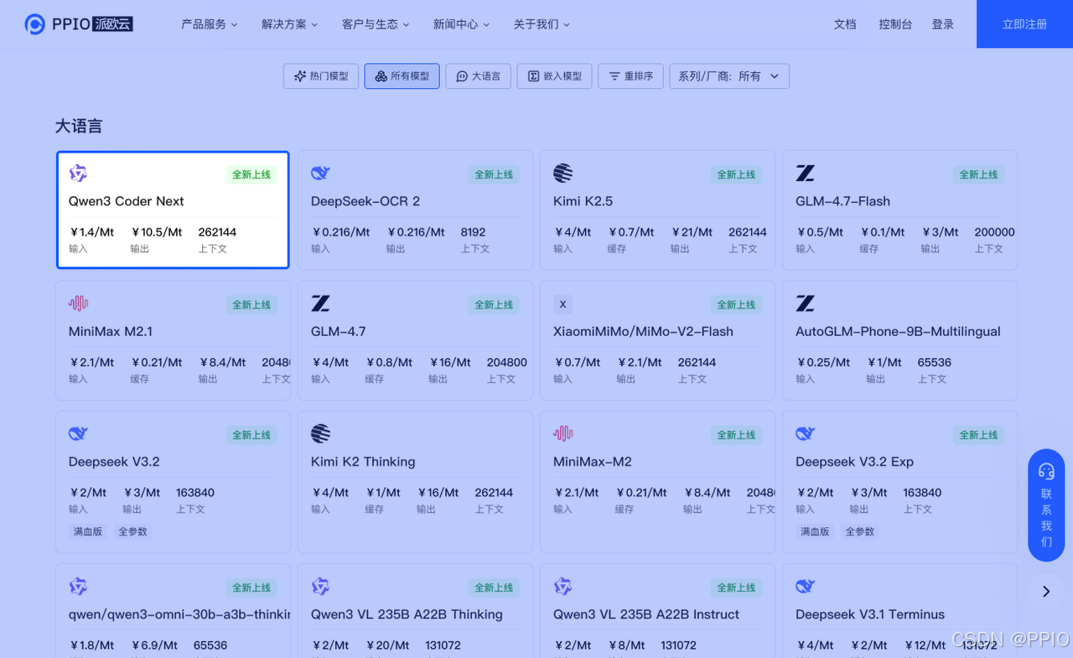Screen dimensions: 1073x658
Task: Open the AutoGLM-Phone-9B-Multilingual model title
Action: click(898, 331)
